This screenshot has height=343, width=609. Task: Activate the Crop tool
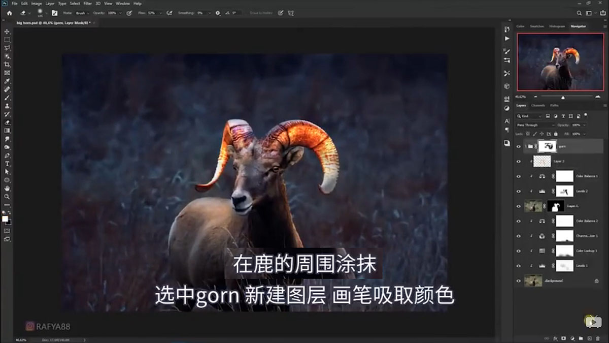pos(7,63)
